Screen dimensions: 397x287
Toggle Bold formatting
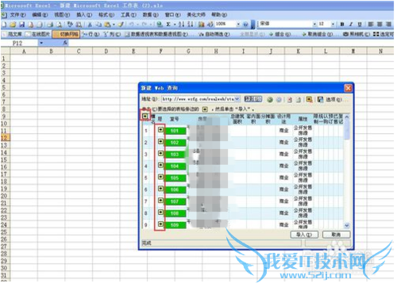(x=342, y=25)
